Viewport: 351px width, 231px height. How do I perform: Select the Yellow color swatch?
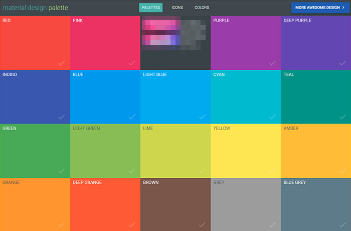pyautogui.click(x=246, y=151)
